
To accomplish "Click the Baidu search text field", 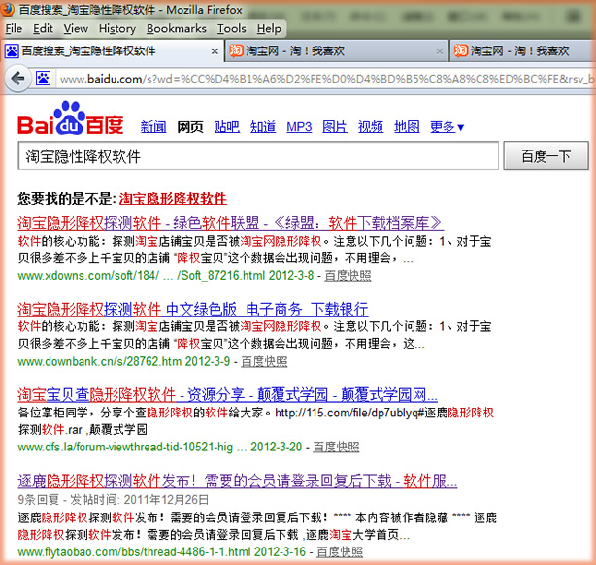I will coord(259,156).
